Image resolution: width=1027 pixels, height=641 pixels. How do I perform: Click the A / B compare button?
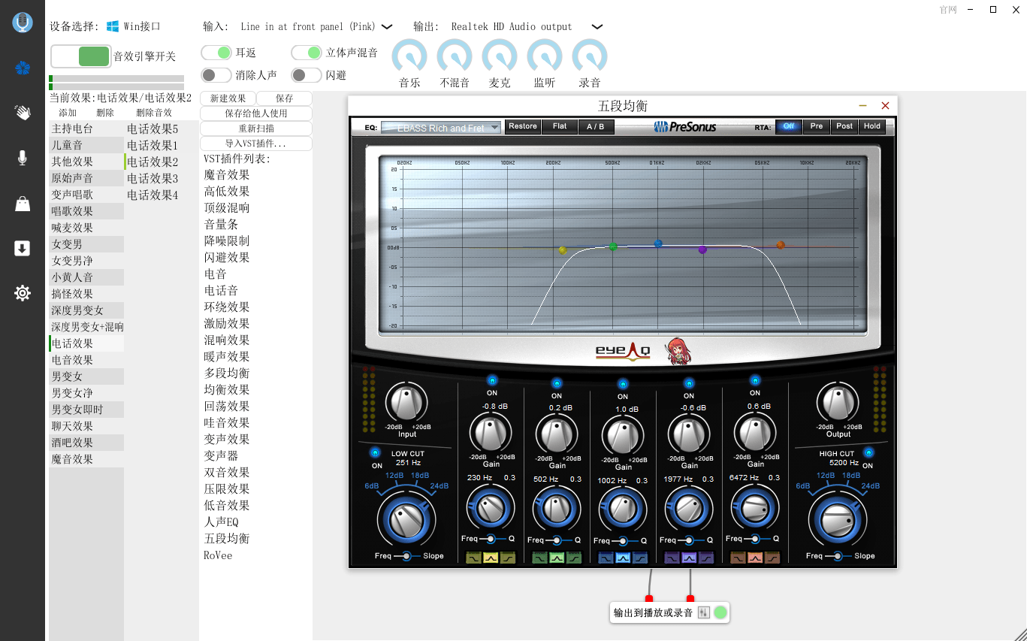596,127
